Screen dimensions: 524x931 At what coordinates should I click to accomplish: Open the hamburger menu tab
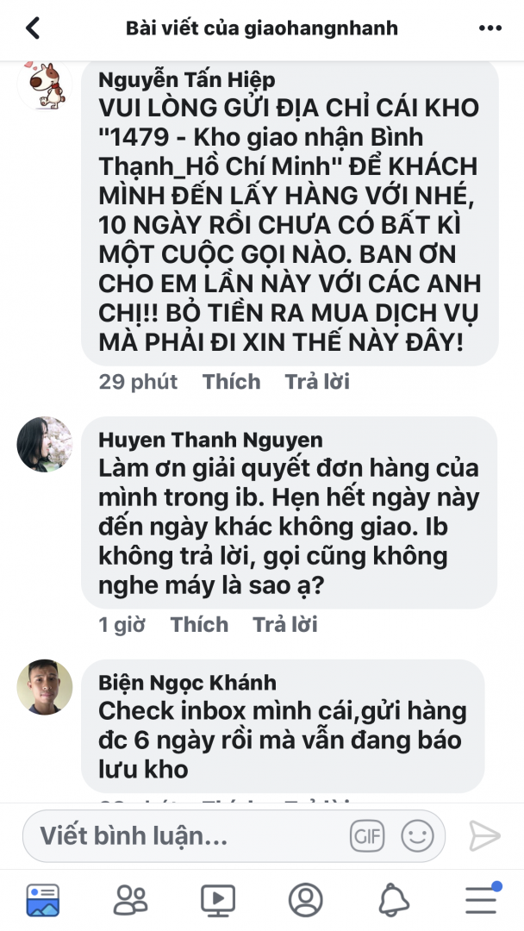tap(482, 899)
